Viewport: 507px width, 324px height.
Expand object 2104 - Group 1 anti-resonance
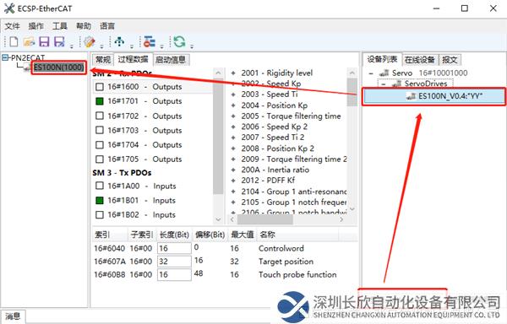pyautogui.click(x=233, y=192)
